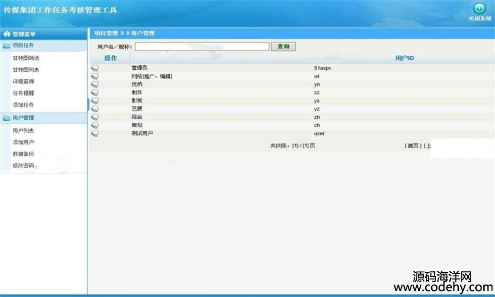Click the sidebar collapse handle on the divider
This screenshot has height=297, width=495.
pyautogui.click(x=88, y=104)
